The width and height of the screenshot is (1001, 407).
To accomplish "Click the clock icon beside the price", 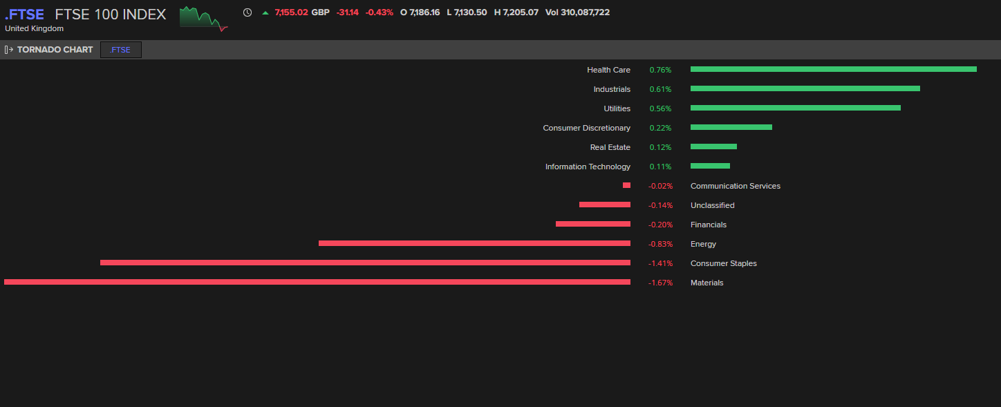I will tap(247, 12).
